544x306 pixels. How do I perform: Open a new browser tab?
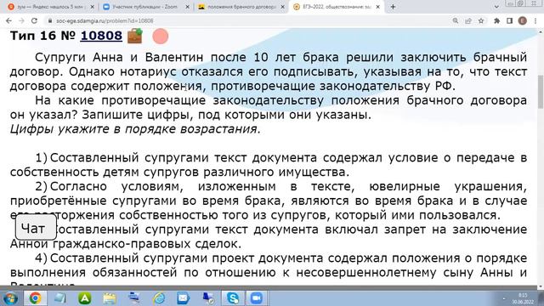tap(393, 7)
